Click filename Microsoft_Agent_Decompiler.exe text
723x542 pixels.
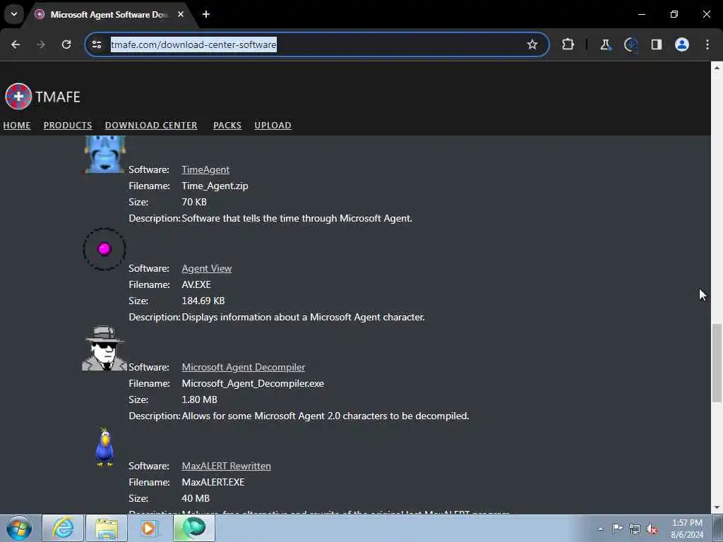tap(253, 383)
